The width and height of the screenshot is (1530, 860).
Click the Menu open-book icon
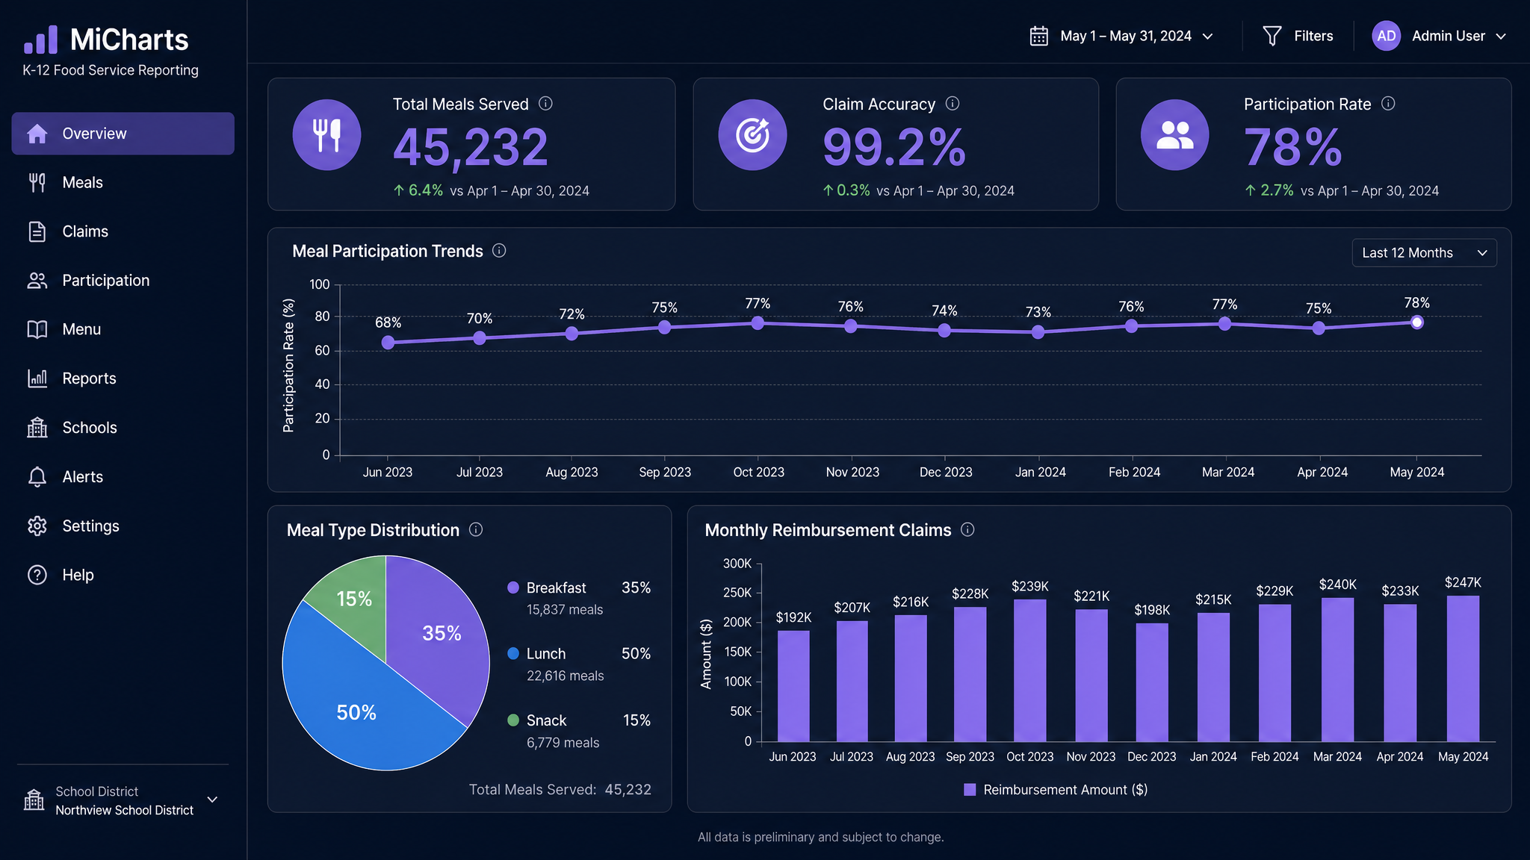(37, 329)
